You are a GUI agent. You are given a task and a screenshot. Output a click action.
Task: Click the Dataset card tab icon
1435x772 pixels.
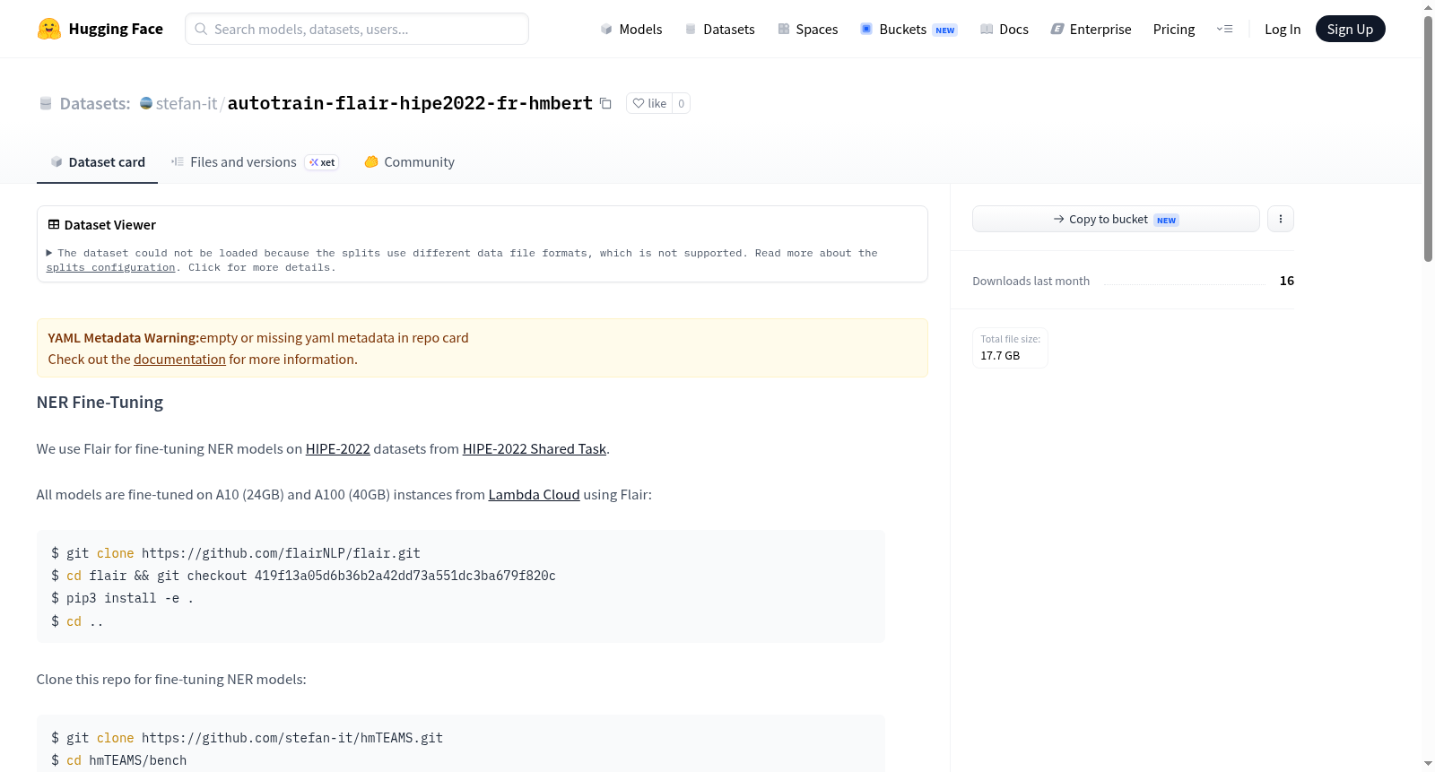[x=57, y=162]
